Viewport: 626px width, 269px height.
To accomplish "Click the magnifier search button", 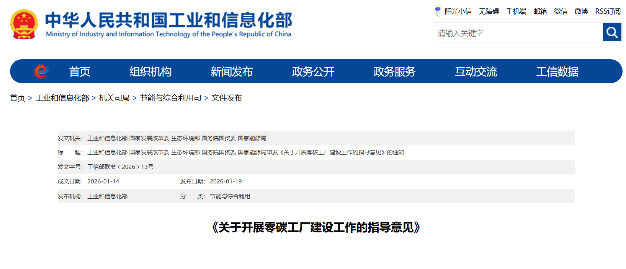I will 612,32.
